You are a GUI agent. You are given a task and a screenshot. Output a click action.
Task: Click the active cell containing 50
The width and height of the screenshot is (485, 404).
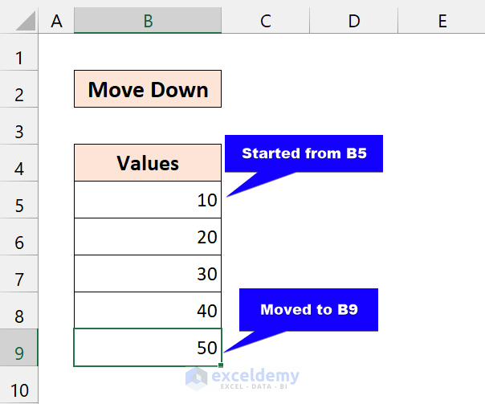(148, 348)
